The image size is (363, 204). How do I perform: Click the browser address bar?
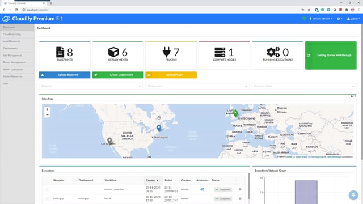coord(160,10)
